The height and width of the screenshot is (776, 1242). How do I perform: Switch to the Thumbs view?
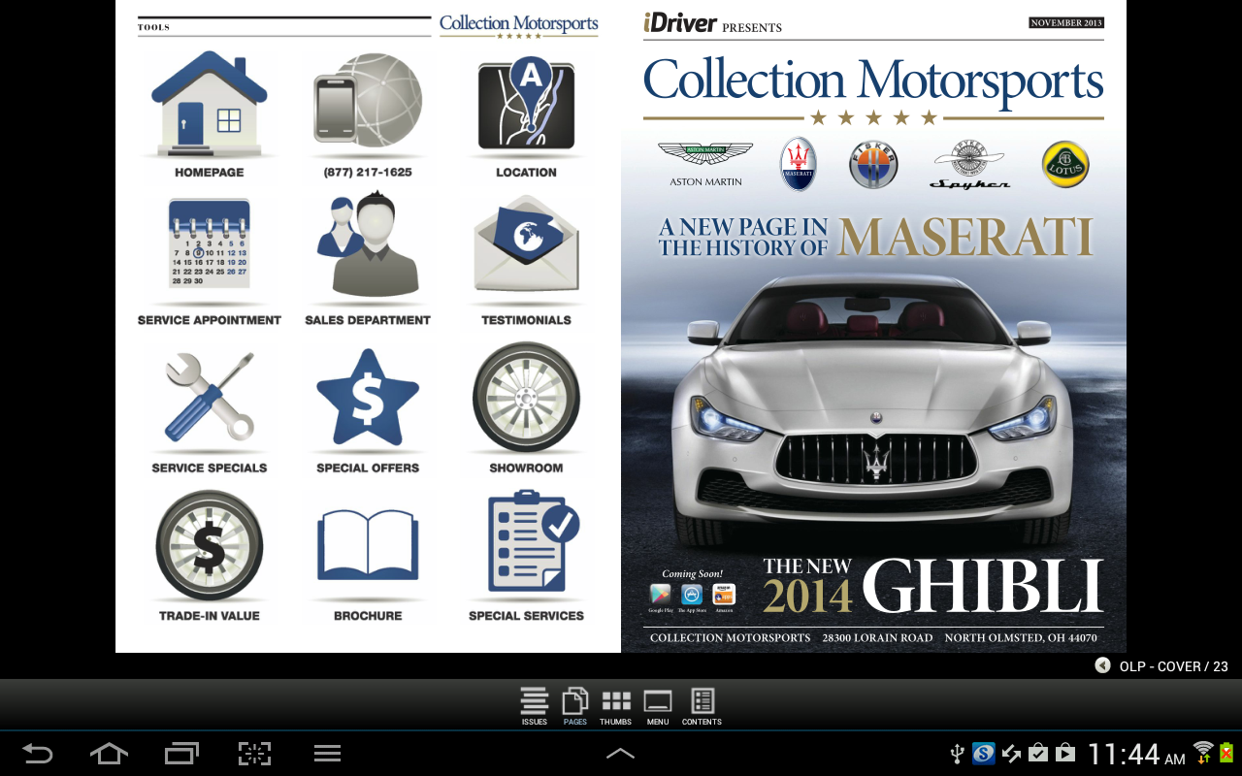click(615, 706)
